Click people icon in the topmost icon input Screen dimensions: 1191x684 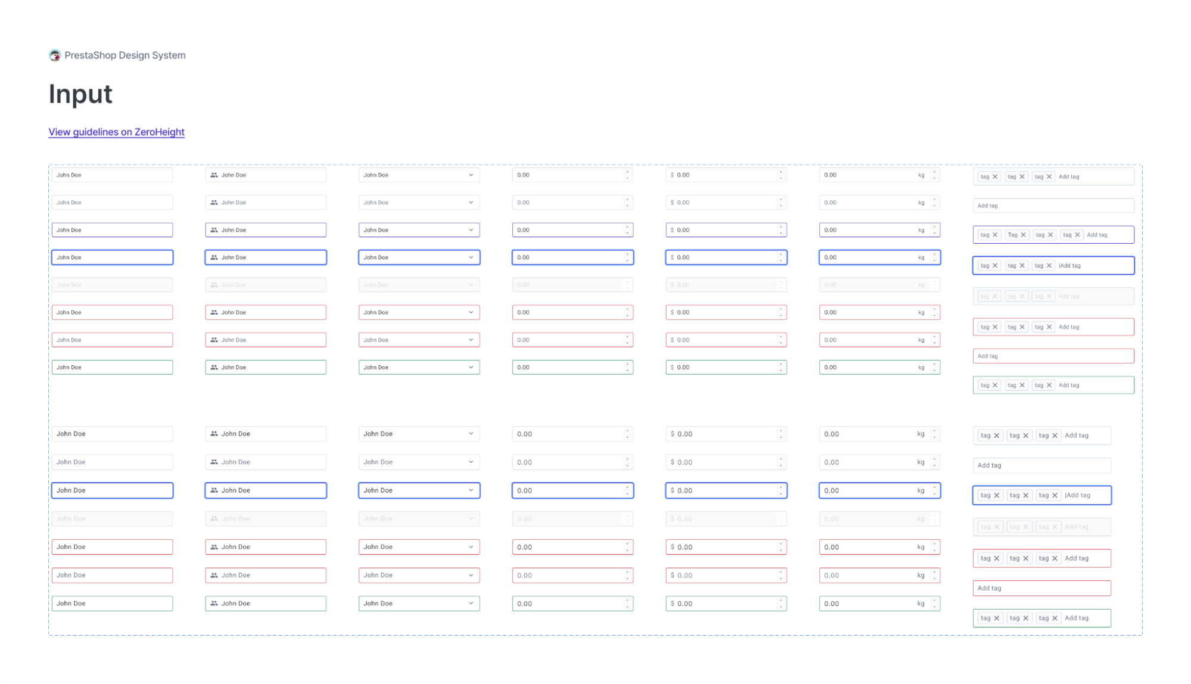point(214,175)
